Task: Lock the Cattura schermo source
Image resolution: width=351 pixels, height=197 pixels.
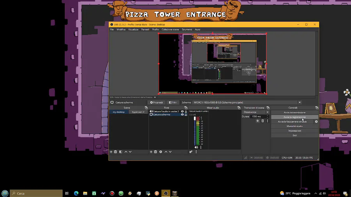Action: click(x=186, y=114)
